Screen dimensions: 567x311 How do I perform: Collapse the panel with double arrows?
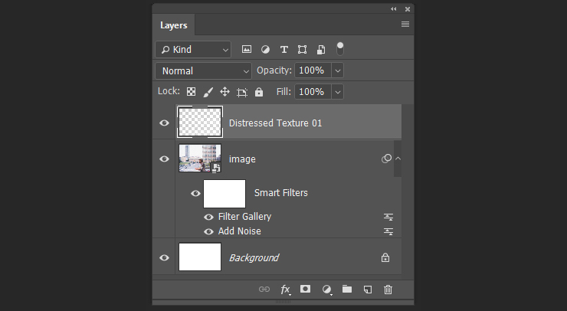pyautogui.click(x=393, y=9)
